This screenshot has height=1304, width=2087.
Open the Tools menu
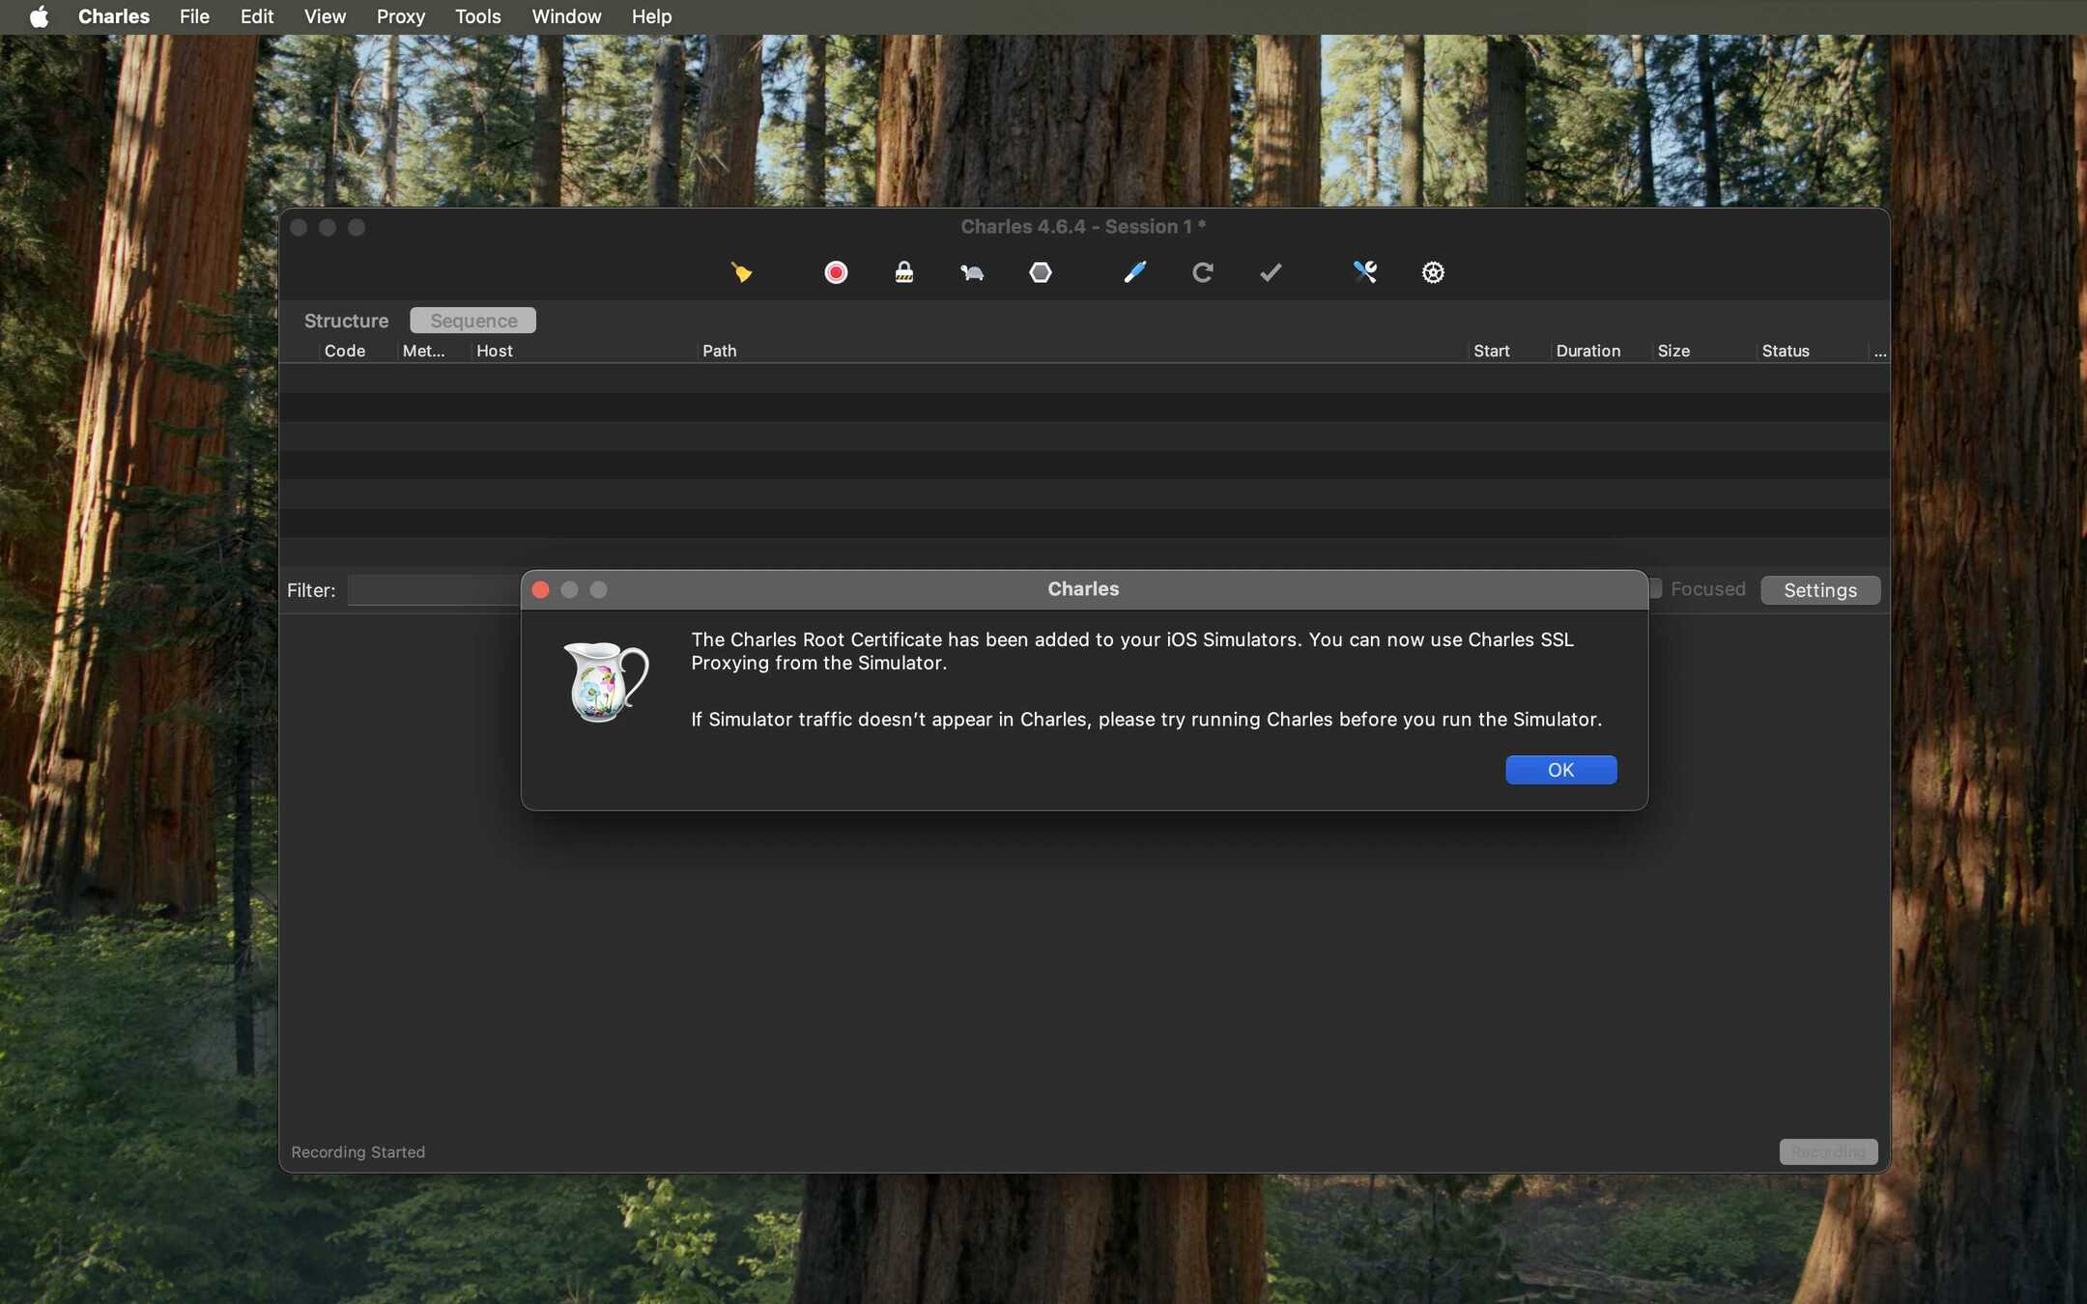478,16
